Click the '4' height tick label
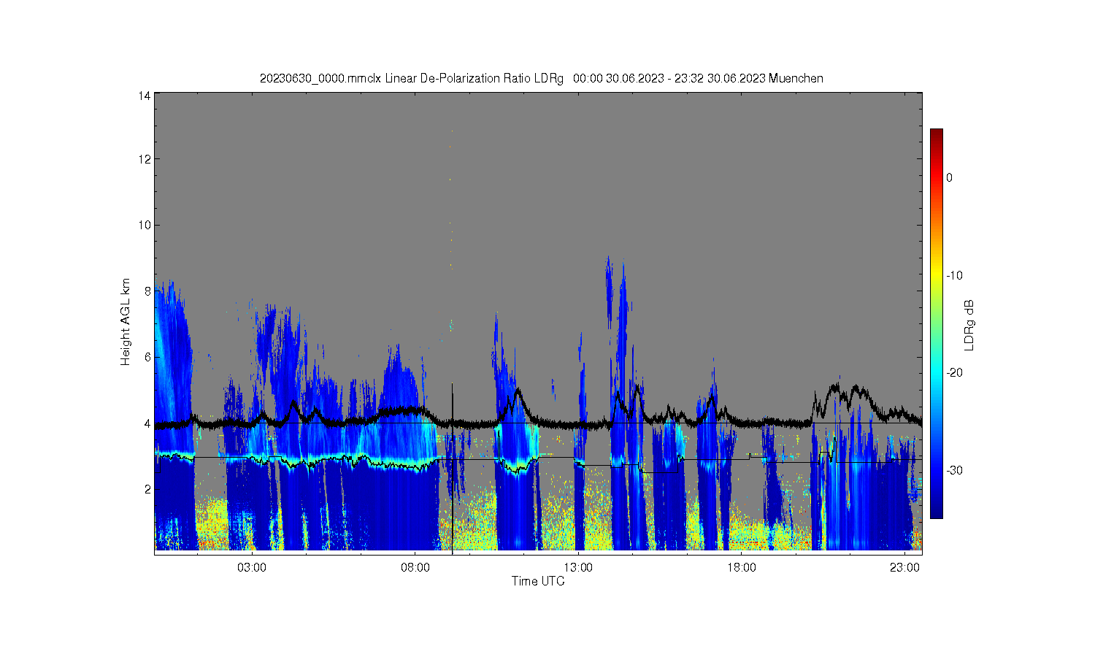 coord(147,423)
